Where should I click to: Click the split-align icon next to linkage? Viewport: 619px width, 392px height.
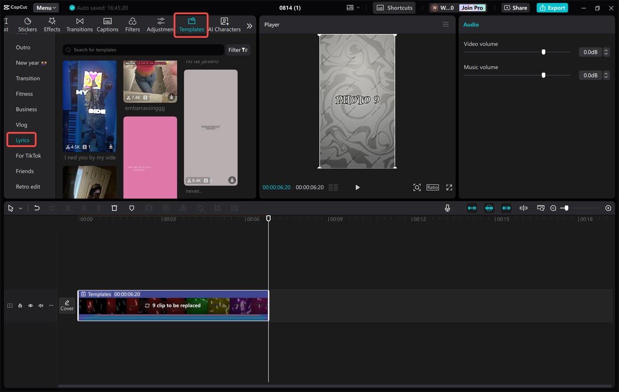[523, 208]
